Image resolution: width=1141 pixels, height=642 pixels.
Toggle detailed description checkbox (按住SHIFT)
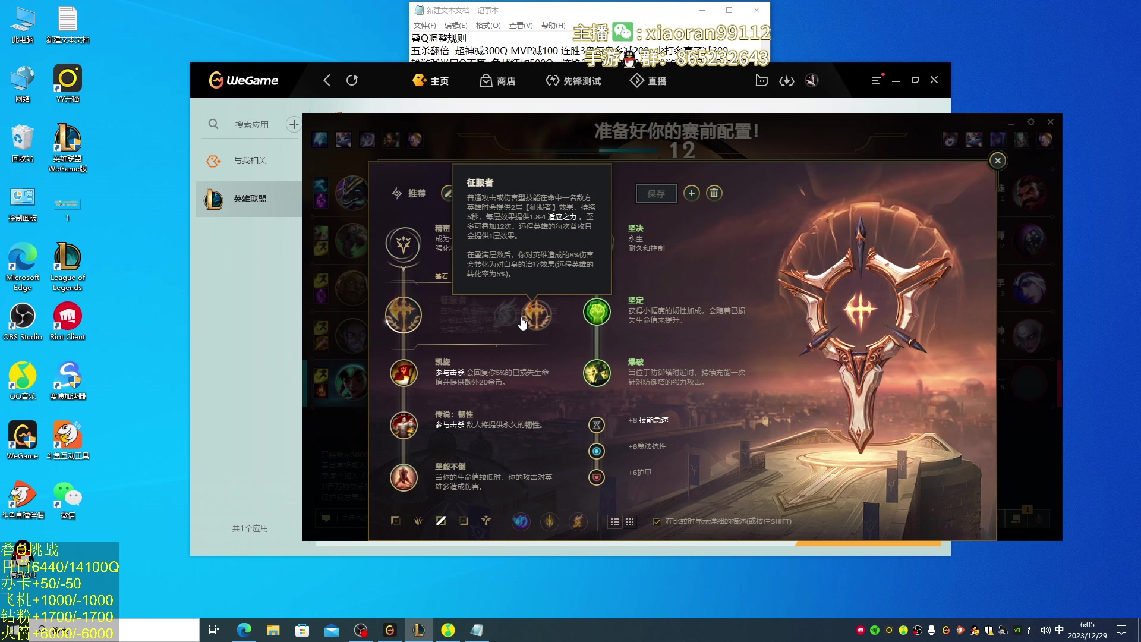657,522
